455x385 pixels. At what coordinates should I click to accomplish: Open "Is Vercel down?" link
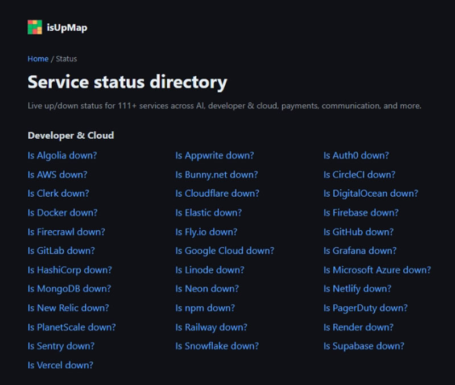pyautogui.click(x=60, y=365)
